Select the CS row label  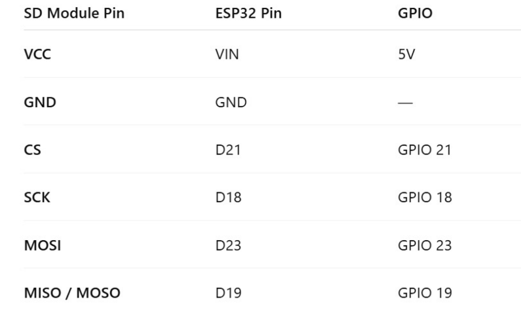click(33, 150)
